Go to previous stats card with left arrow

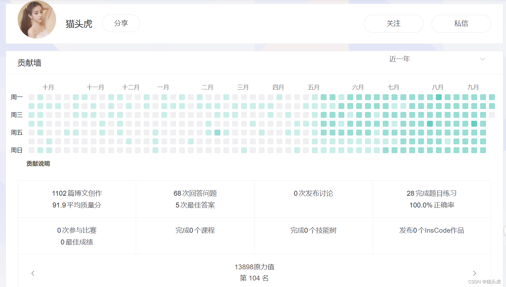click(33, 273)
